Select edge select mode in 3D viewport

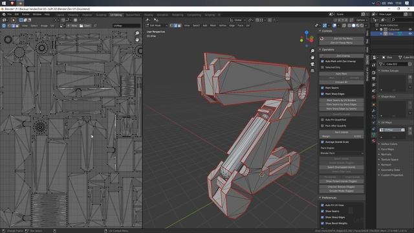tap(175, 25)
